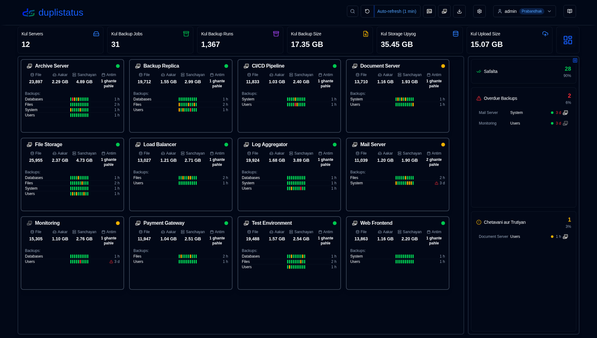Click the refresh now icon
Screen dimensions: 597x338
[367, 11]
